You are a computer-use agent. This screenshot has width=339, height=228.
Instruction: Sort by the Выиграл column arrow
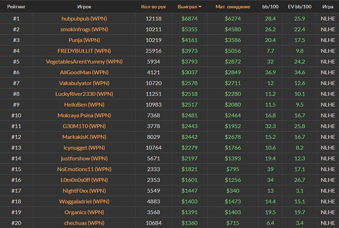coord(200,7)
